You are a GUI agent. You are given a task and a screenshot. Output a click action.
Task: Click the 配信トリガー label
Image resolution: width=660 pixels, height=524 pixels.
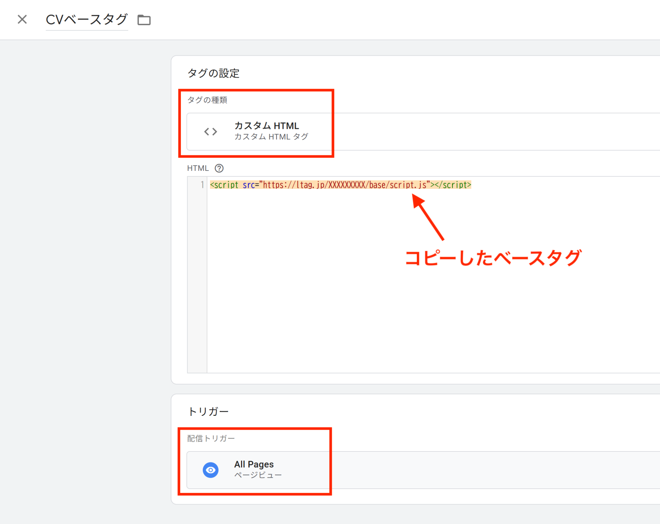[210, 438]
